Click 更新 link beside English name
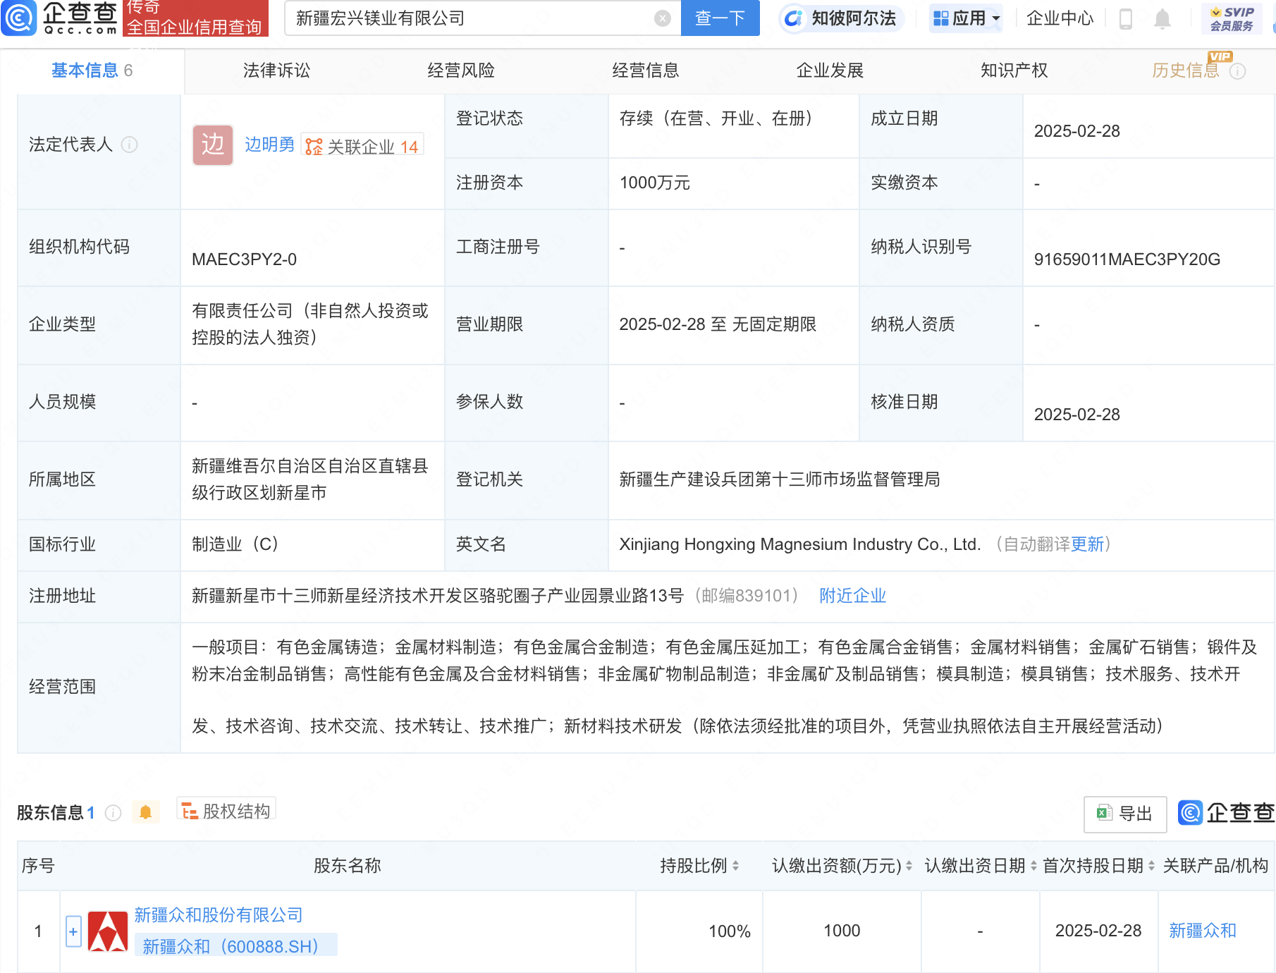Image resolution: width=1276 pixels, height=973 pixels. (1087, 544)
